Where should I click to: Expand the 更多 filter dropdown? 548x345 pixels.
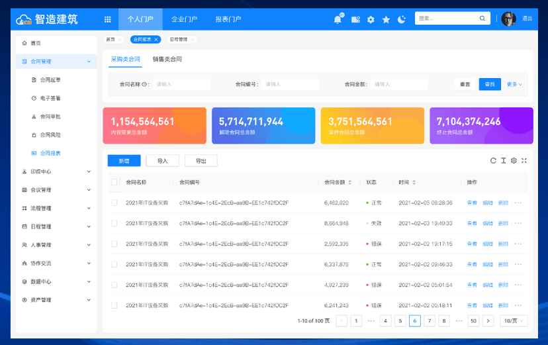click(x=514, y=84)
